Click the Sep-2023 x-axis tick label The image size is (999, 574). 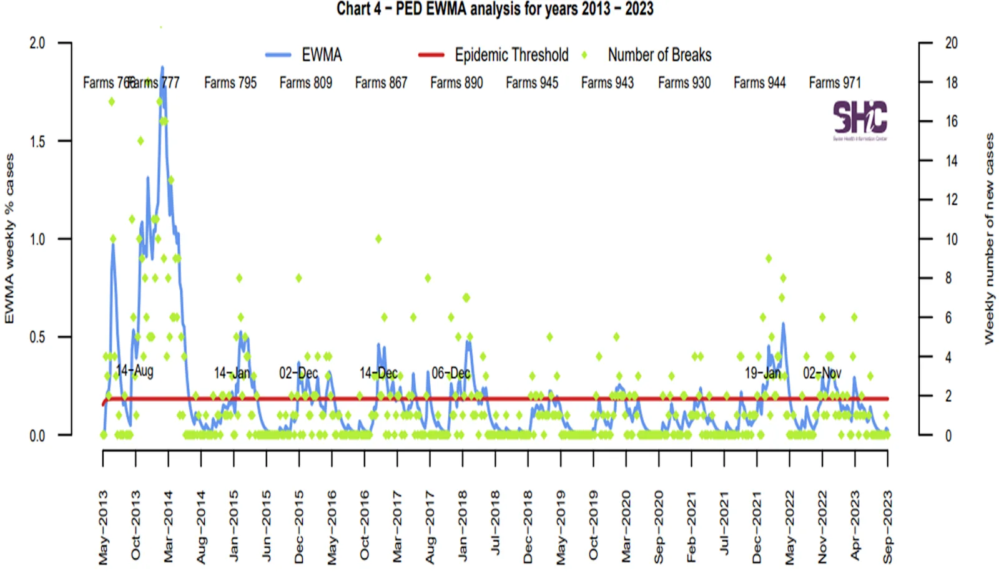pyautogui.click(x=887, y=527)
